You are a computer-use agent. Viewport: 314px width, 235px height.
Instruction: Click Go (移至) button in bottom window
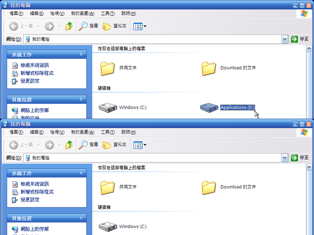pos(299,158)
